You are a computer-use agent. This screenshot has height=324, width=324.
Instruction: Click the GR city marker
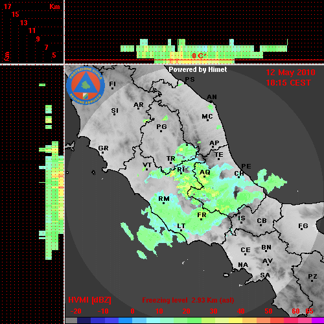coord(103,149)
